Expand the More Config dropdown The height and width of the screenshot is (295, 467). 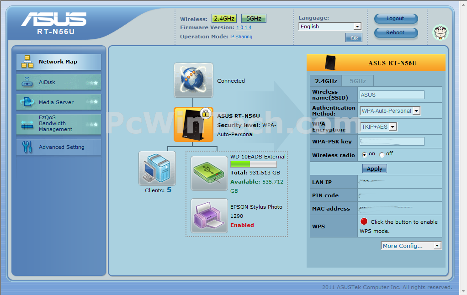(411, 246)
